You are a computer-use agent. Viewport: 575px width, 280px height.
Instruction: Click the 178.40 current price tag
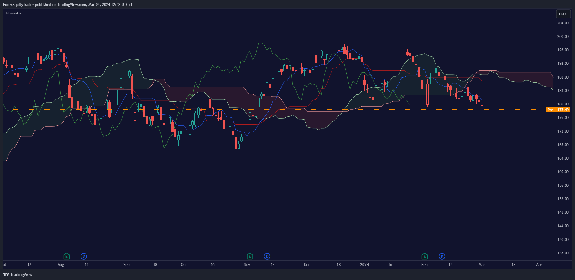pyautogui.click(x=563, y=110)
